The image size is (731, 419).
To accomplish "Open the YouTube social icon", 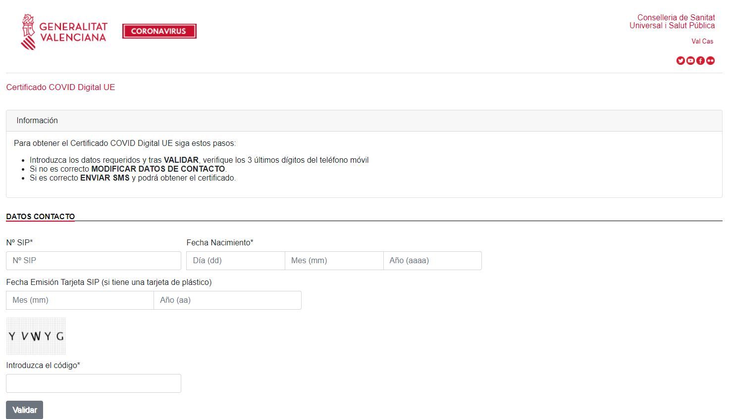I will pos(690,61).
